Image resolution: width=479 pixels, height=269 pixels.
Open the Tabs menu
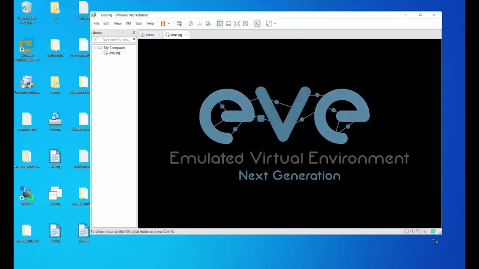pos(138,24)
